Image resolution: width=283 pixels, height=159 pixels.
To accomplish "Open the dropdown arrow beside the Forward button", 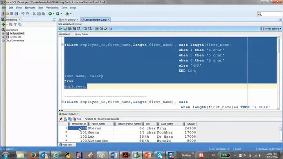I will pyautogui.click(x=61, y=14).
